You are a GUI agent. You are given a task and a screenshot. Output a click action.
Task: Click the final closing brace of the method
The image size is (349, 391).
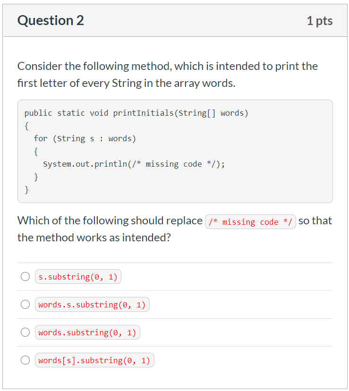coord(27,190)
